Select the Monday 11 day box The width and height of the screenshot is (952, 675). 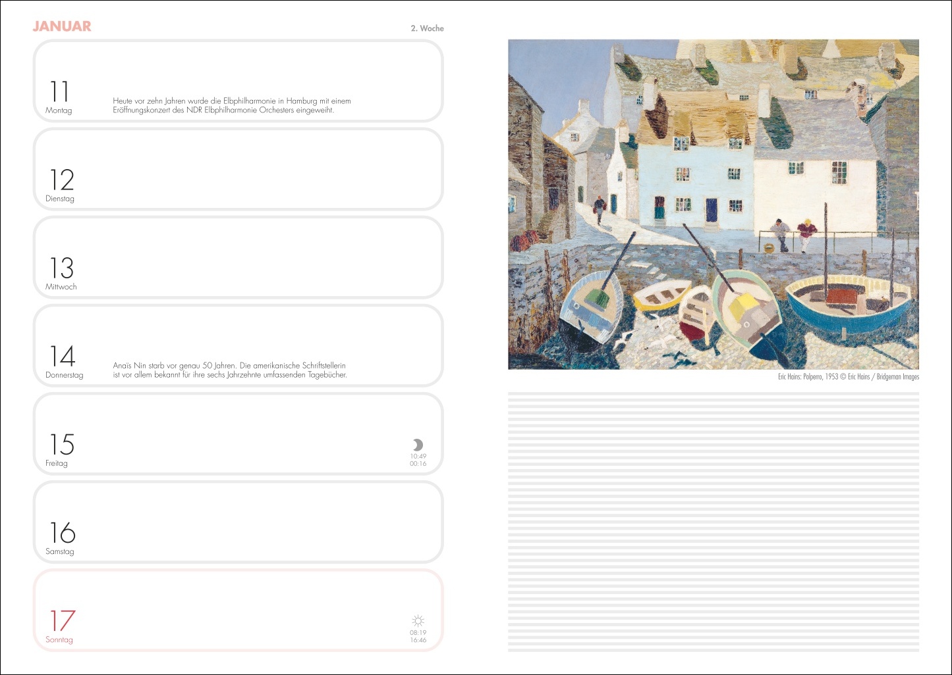coord(238,81)
